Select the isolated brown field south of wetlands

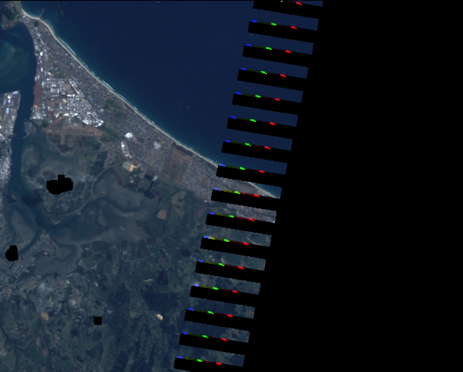click(162, 214)
